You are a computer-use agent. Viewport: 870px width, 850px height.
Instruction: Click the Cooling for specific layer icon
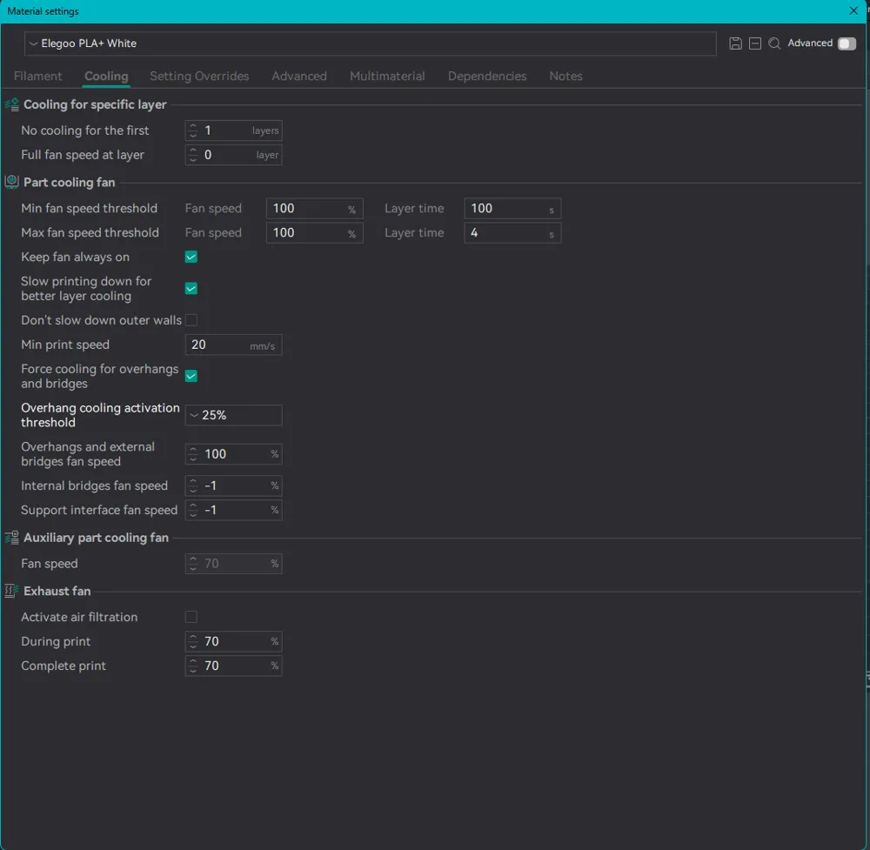point(12,104)
